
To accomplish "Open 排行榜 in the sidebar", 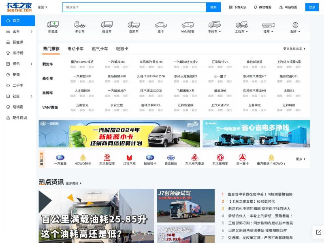I will (x=18, y=53).
